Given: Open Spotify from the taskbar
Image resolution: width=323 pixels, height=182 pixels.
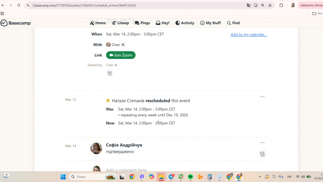Looking at the screenshot, I should pos(191,177).
